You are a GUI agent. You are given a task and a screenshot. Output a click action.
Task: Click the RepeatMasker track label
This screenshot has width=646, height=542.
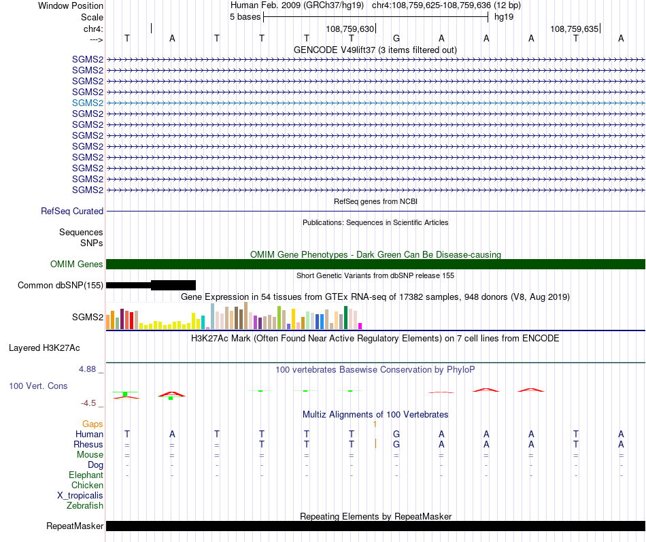pos(75,526)
